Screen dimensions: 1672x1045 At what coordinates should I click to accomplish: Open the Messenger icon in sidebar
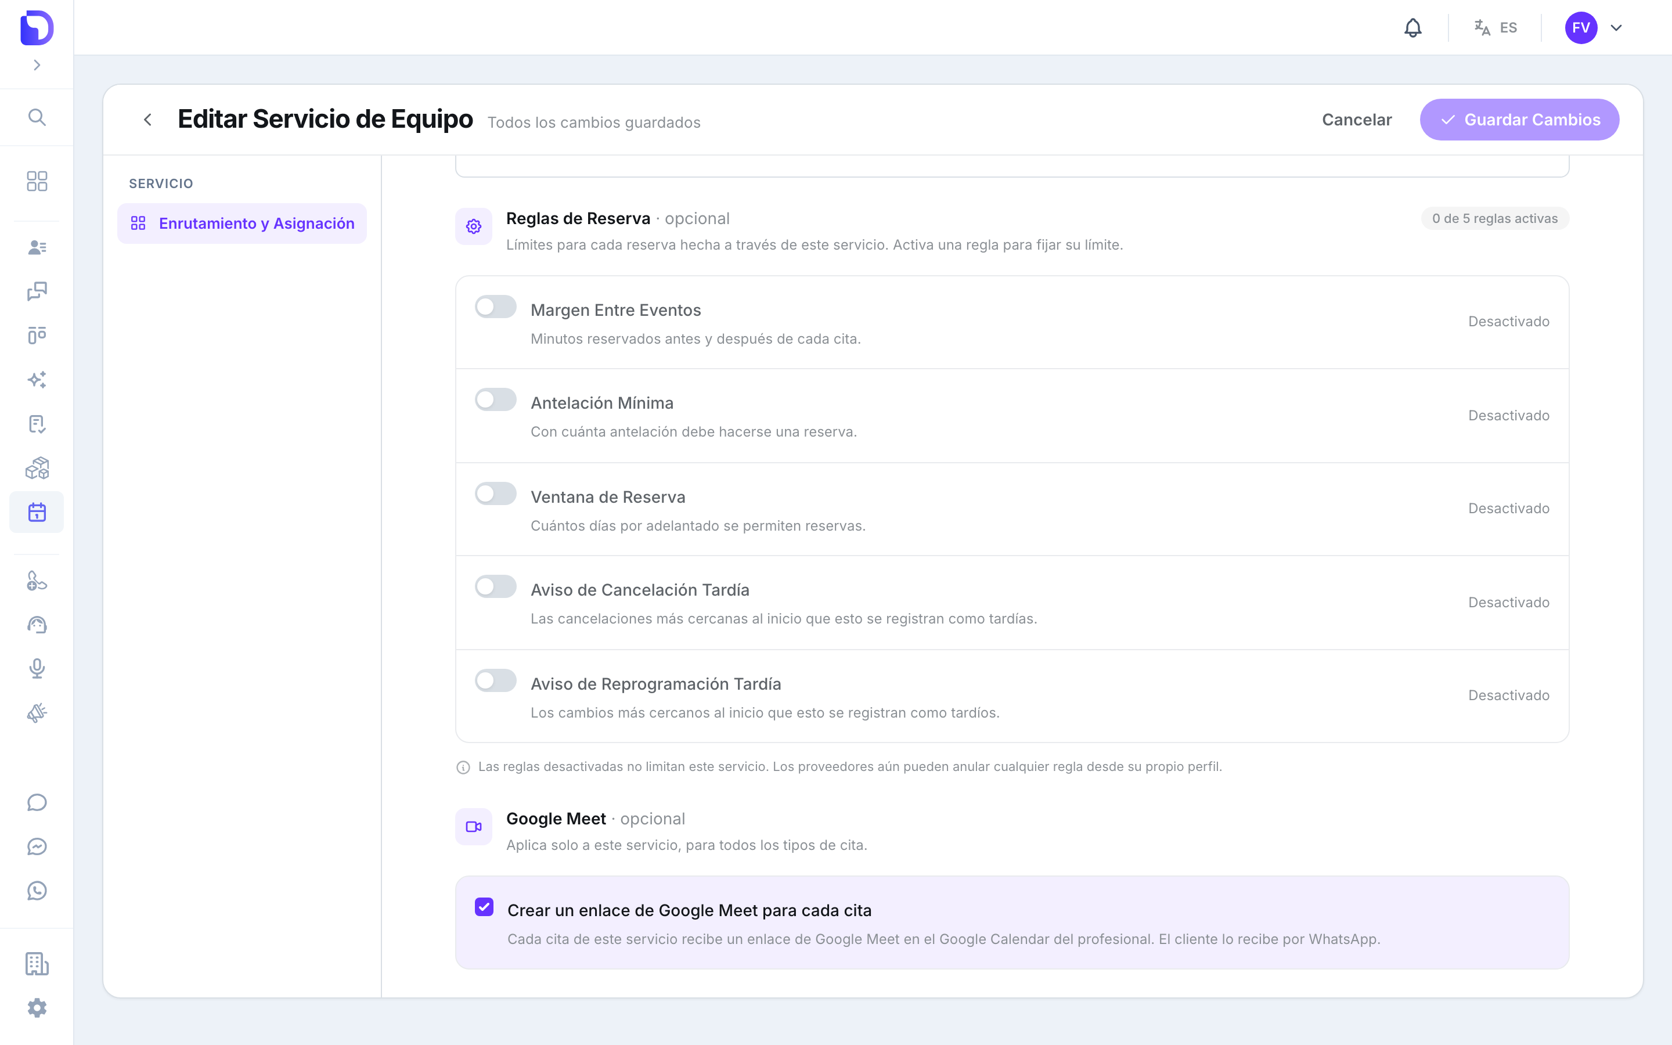37,846
